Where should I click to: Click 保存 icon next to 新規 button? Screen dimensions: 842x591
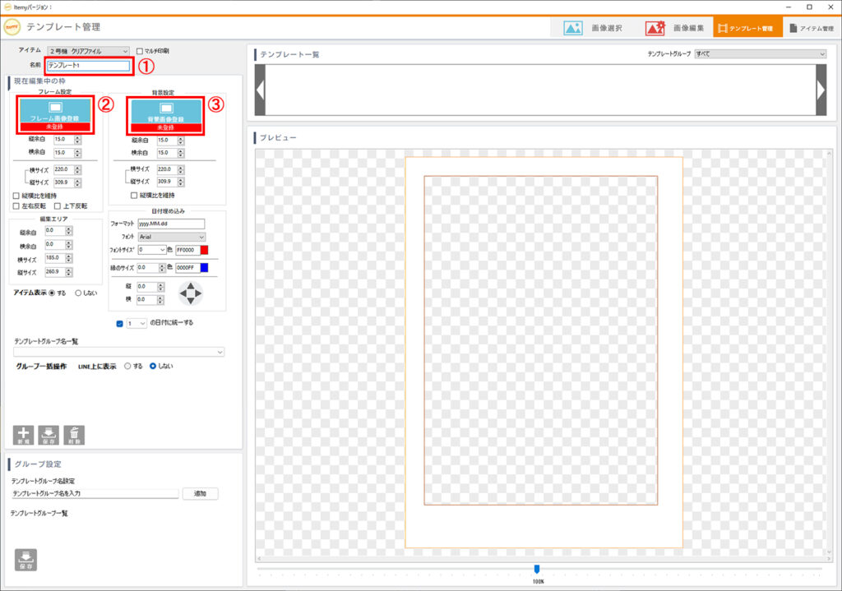coord(49,435)
